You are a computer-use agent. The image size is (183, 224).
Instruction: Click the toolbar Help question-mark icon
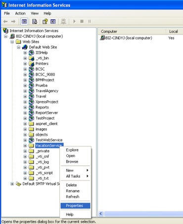(45, 22)
